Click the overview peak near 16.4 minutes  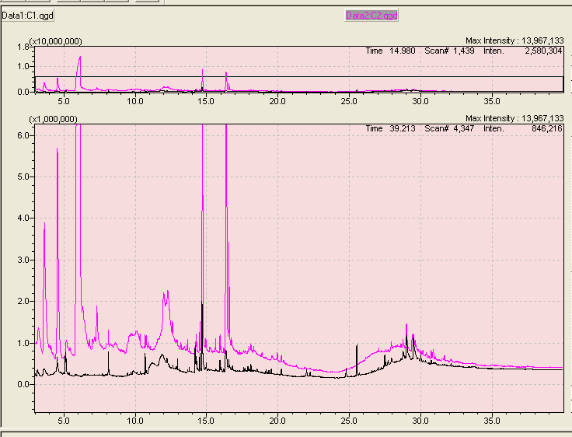226,73
